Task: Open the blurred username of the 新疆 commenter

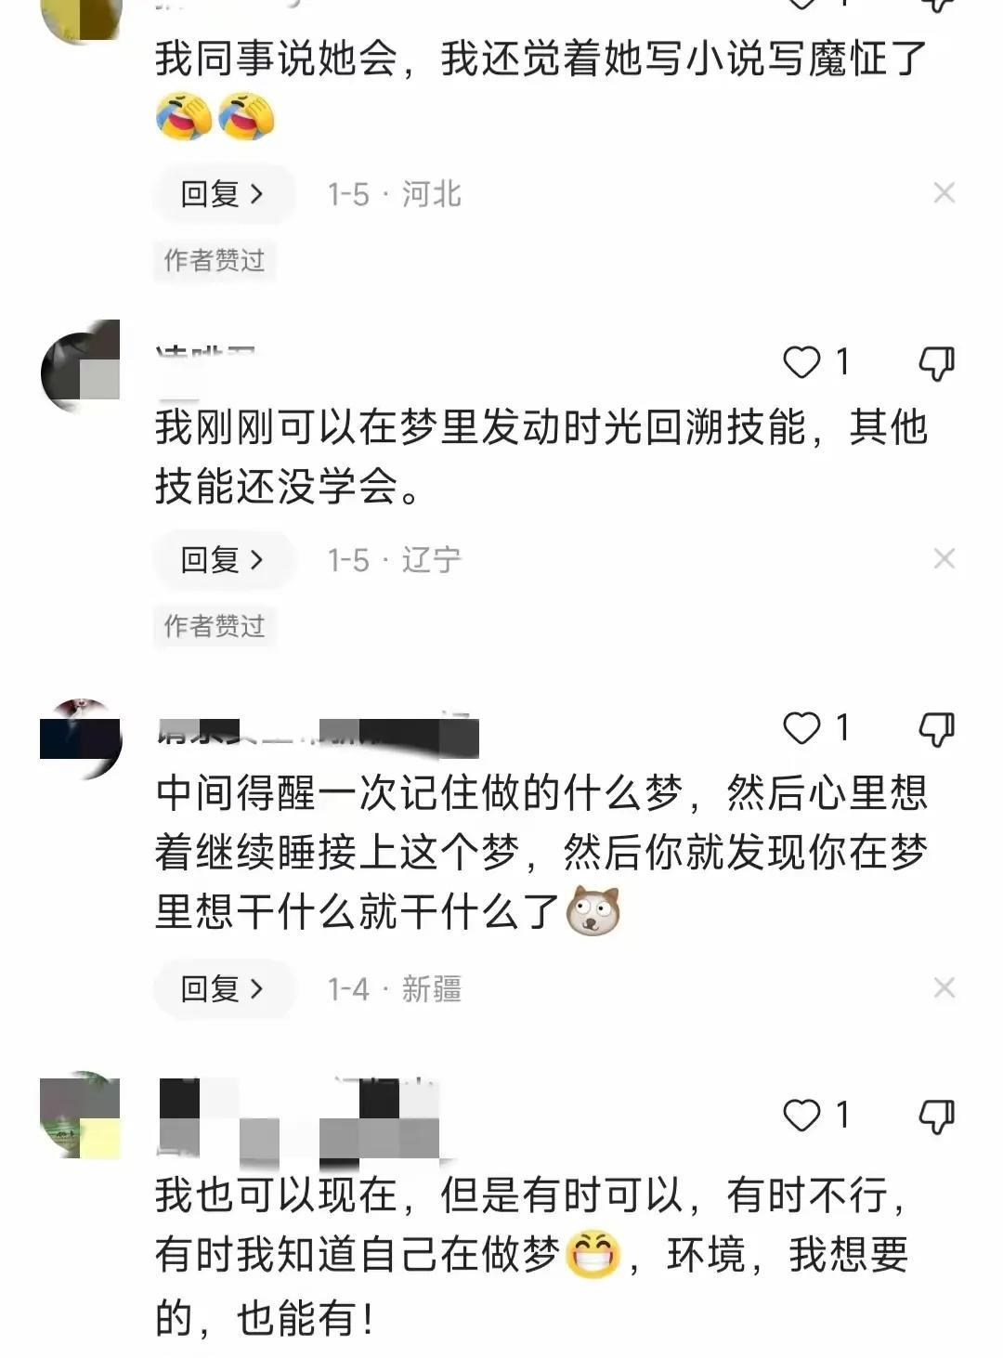Action: (x=318, y=734)
